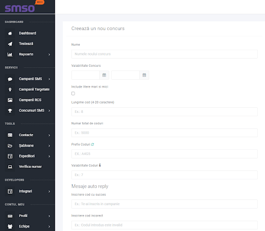This screenshot has width=265, height=231.
Task: Expand the Integrari submenu chevron
Action: coord(49,192)
